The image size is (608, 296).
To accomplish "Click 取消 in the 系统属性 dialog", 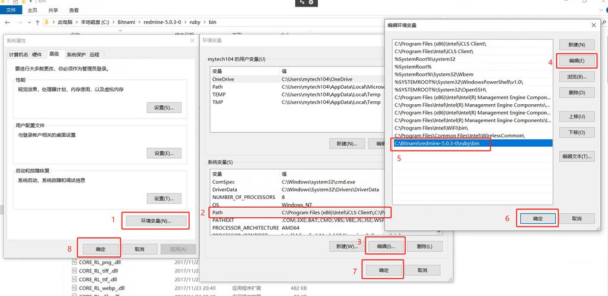I will (139, 249).
